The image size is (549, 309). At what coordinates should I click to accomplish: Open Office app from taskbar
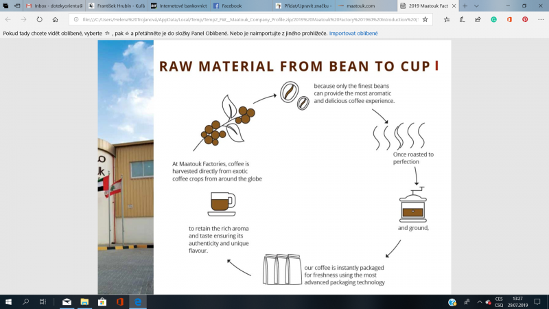coord(119,301)
